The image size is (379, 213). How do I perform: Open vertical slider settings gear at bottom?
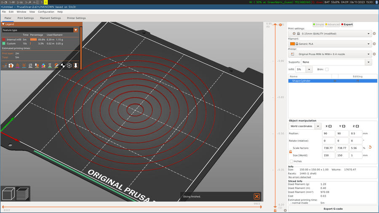click(x=285, y=210)
